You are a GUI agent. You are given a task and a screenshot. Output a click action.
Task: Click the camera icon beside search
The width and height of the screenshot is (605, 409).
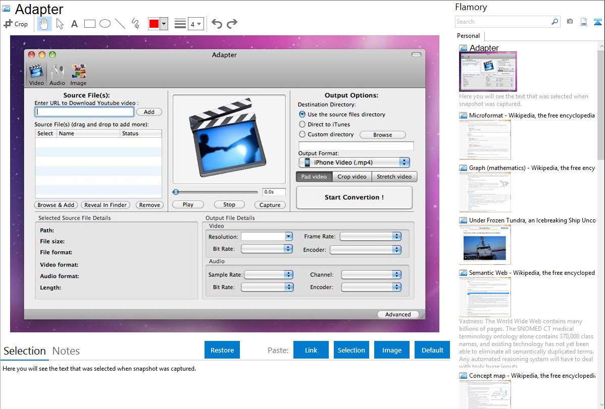pos(570,22)
